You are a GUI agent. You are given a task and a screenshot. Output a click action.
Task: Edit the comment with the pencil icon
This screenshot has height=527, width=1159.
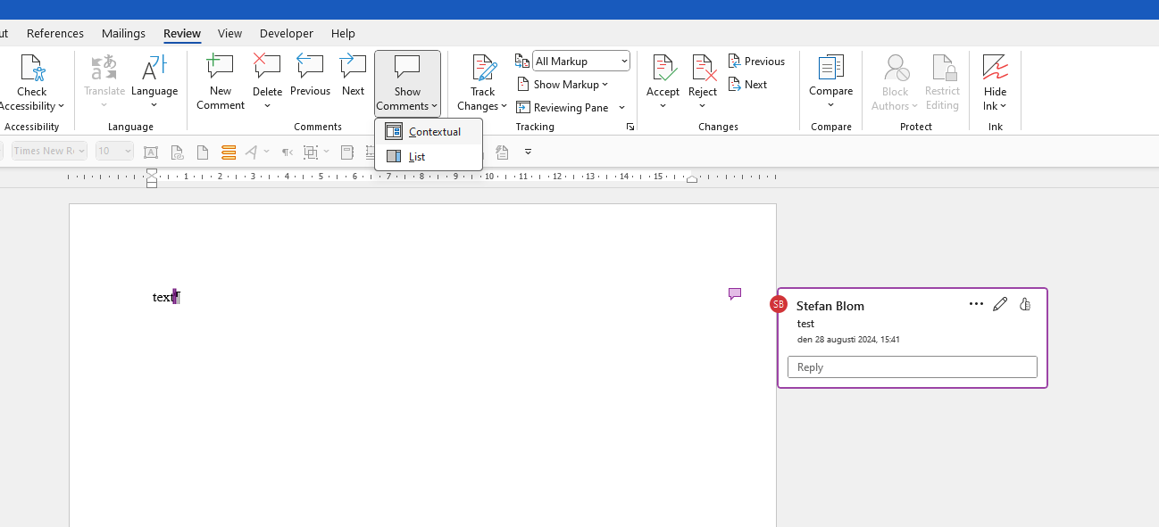coord(999,304)
